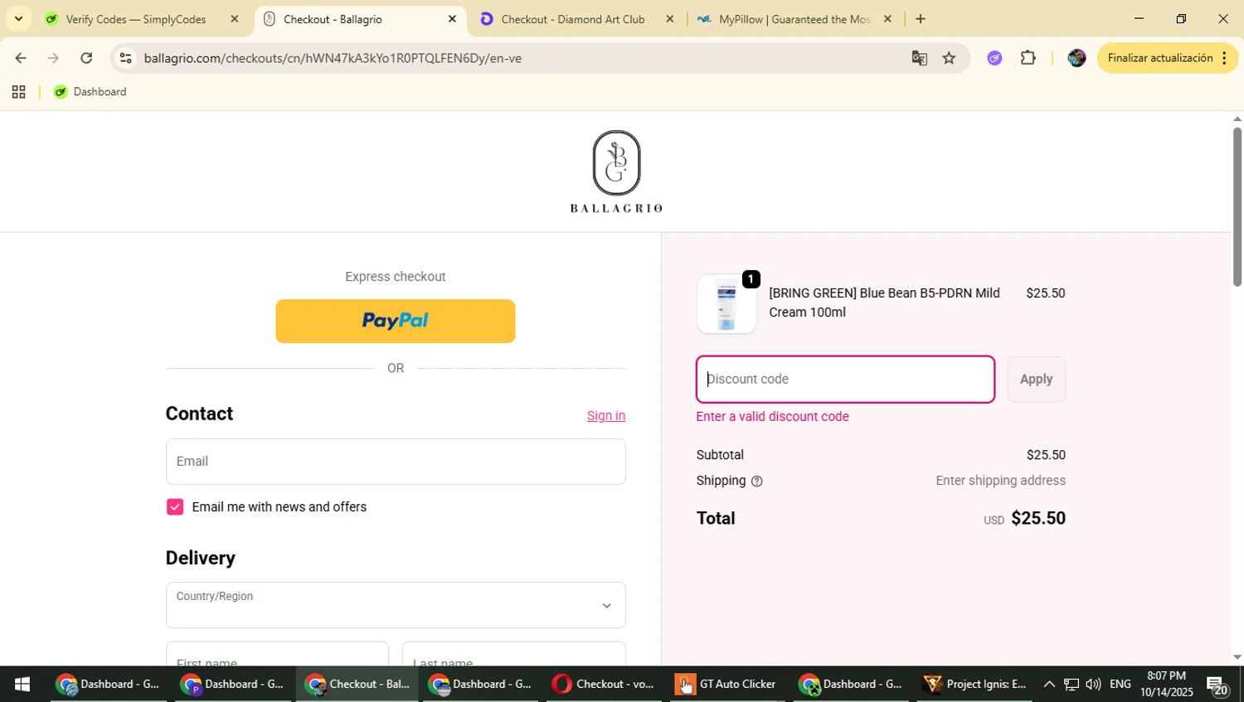Open Google Translate icon in address bar
This screenshot has width=1244, height=702.
(919, 58)
